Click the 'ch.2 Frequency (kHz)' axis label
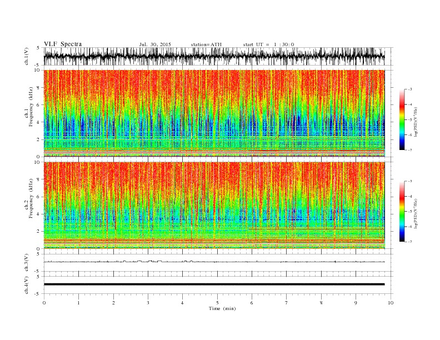Screen dimensions: 440x340 (x=29, y=198)
